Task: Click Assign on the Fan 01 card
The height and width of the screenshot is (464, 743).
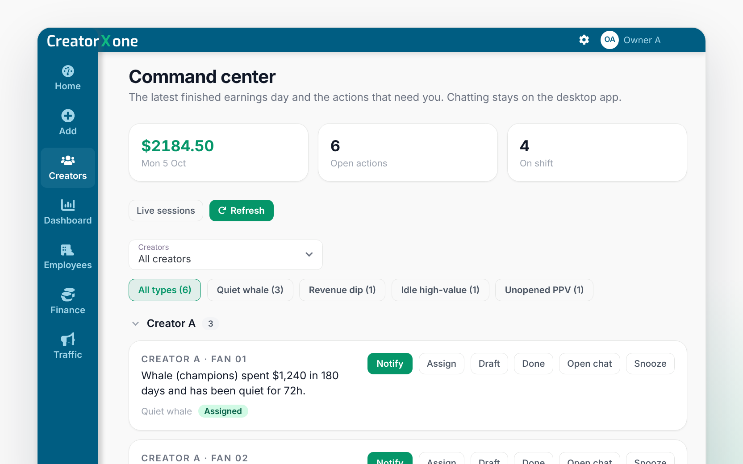Action: (442, 364)
